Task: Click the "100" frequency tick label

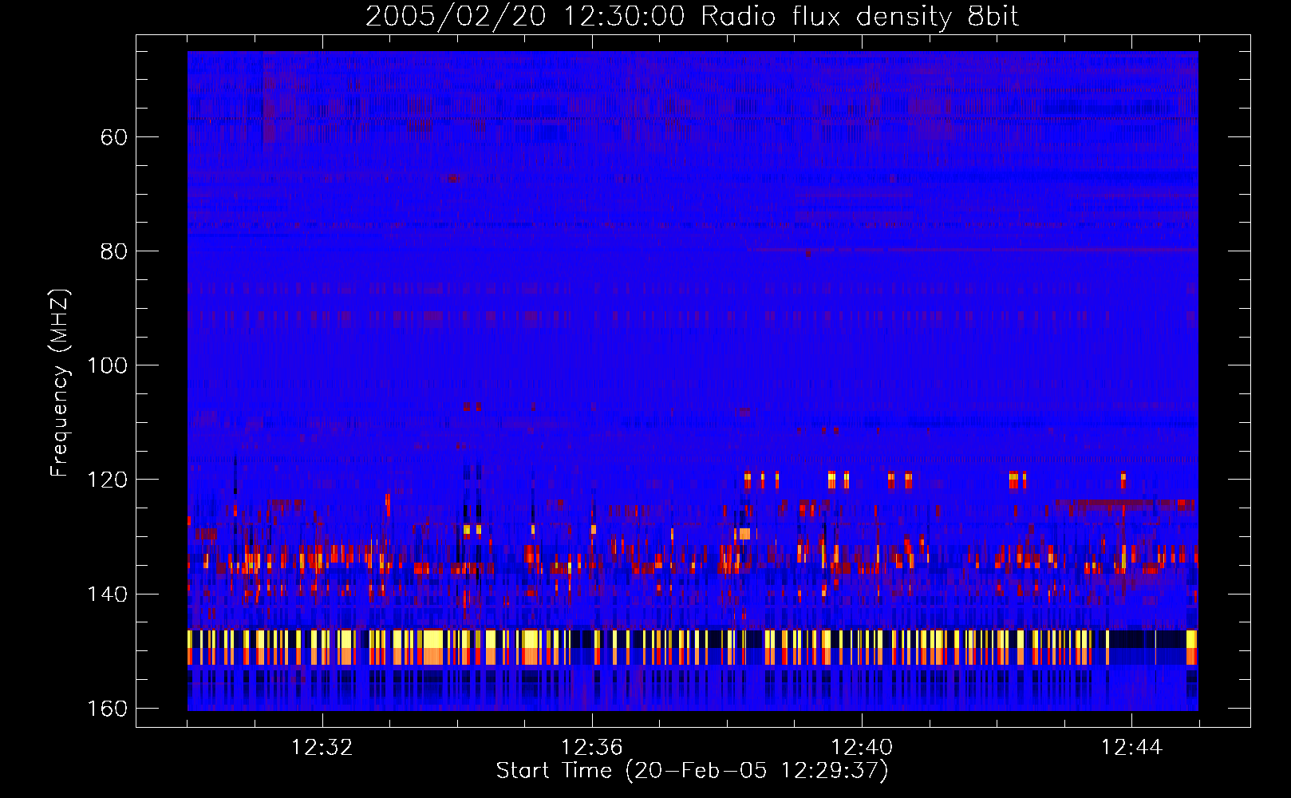Action: pos(107,365)
